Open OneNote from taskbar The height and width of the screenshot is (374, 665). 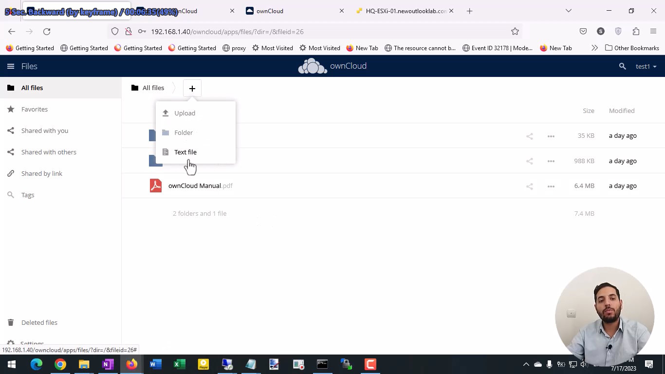[x=108, y=364]
